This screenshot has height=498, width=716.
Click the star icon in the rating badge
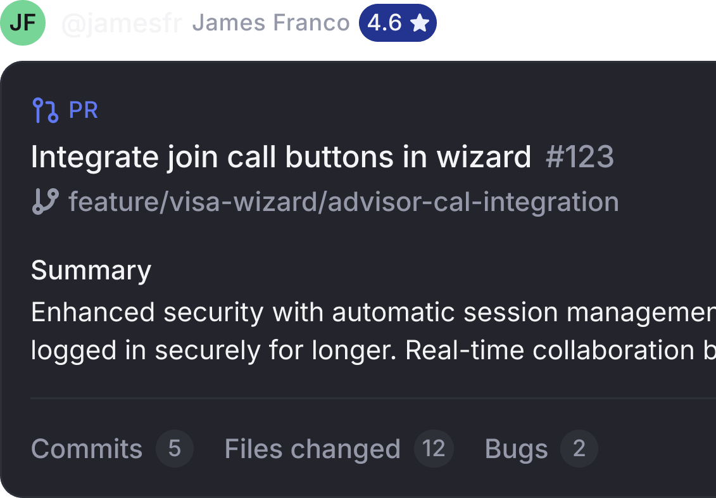[x=420, y=23]
